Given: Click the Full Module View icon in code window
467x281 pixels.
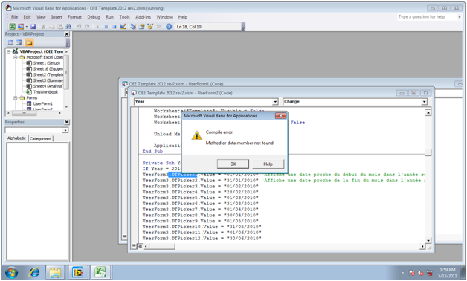Looking at the screenshot, I should click(139, 246).
